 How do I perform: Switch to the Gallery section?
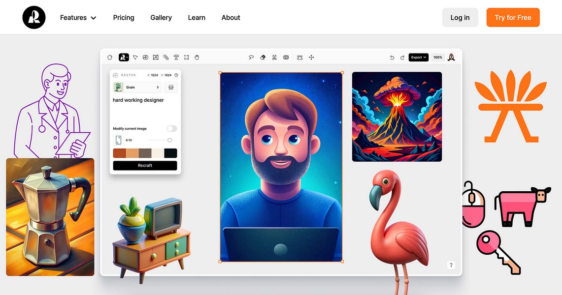161,17
